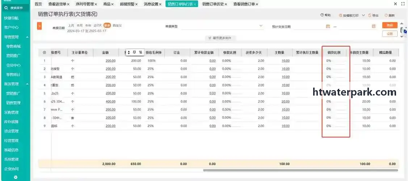This screenshot has height=181, width=408.
Task: Click the 搜索菜单 search box
Action: 15,8
